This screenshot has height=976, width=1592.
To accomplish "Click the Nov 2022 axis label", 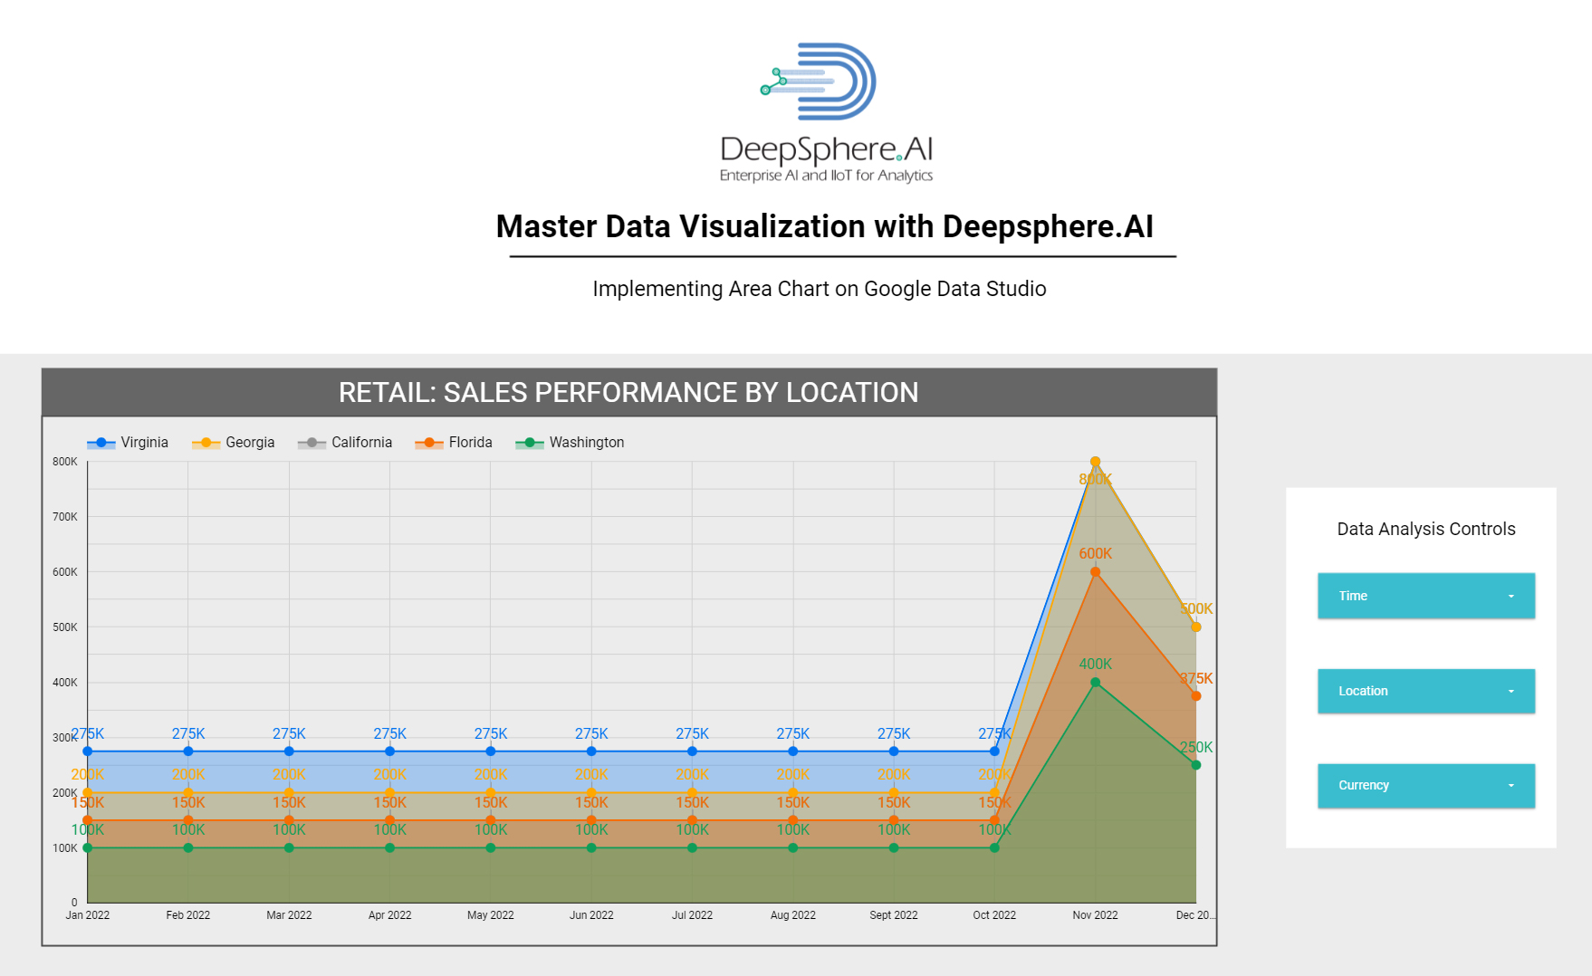I will tap(1095, 915).
